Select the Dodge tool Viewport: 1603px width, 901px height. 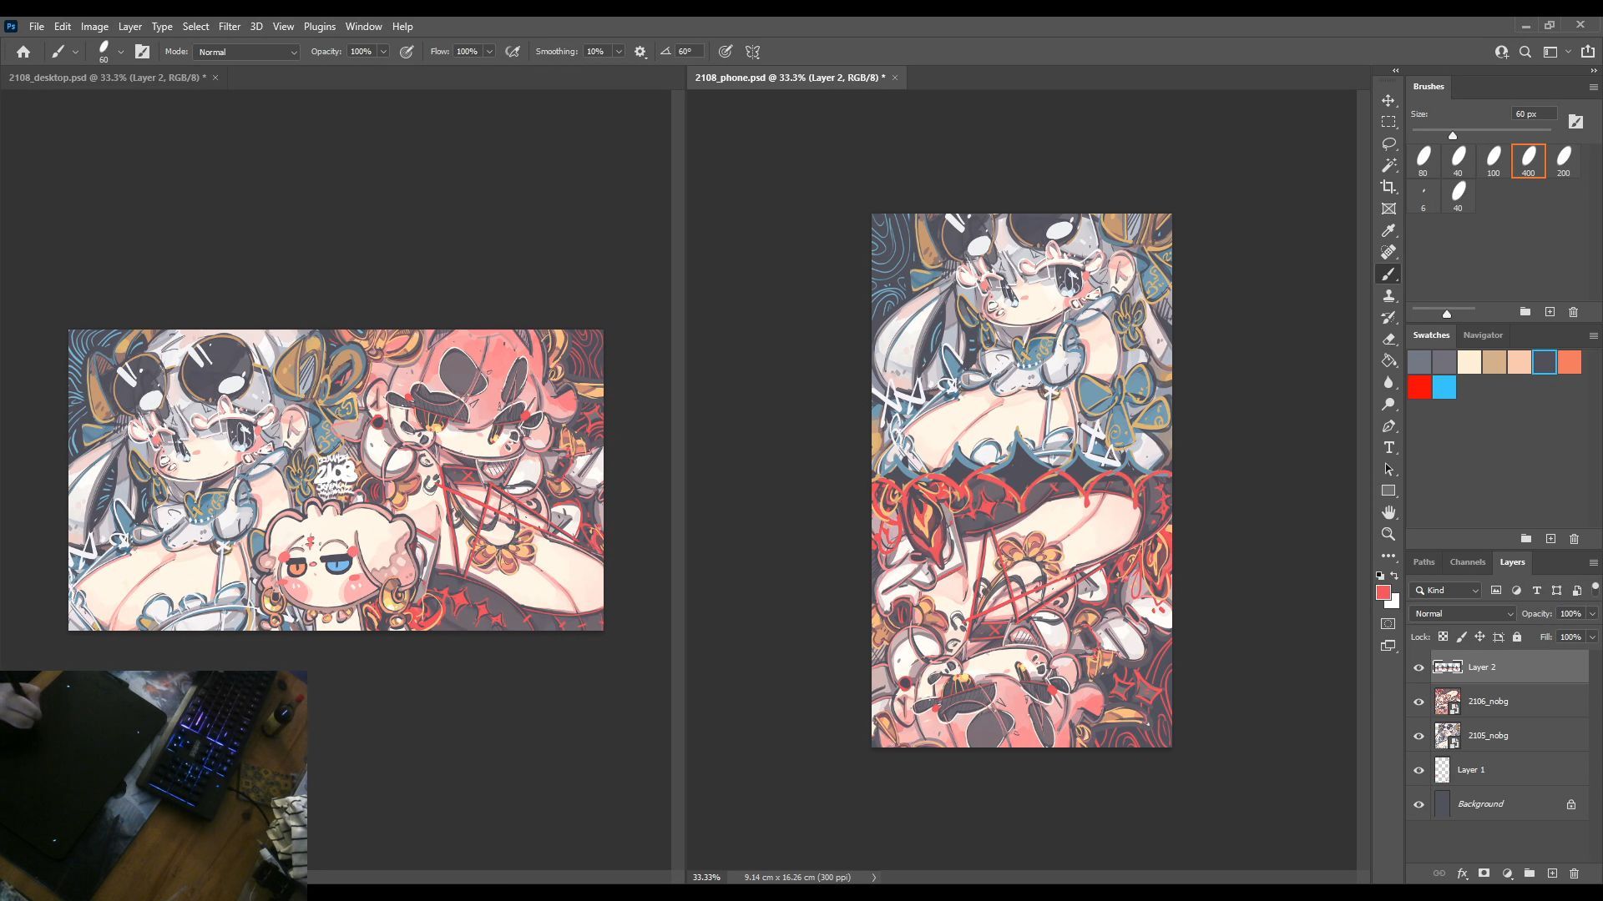point(1388,404)
